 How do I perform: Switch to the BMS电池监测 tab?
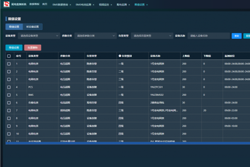pos(83,5)
